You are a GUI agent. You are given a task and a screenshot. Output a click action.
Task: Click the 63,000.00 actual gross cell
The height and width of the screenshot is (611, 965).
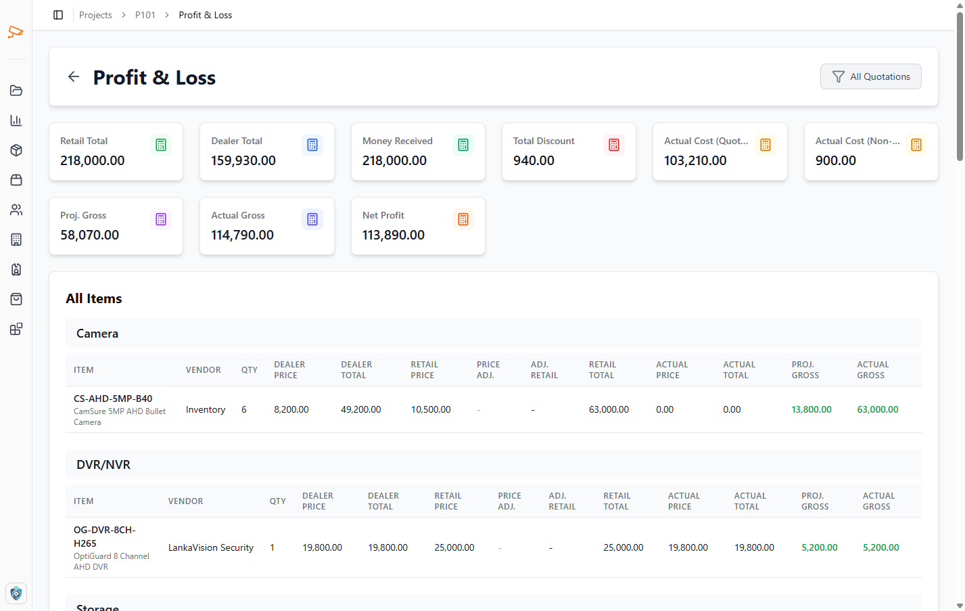click(878, 409)
